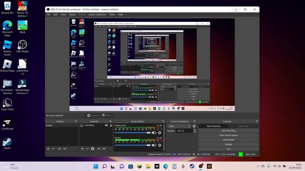The width and height of the screenshot is (305, 171).
Task: Pop out the Controls dock icon
Action: click(257, 121)
